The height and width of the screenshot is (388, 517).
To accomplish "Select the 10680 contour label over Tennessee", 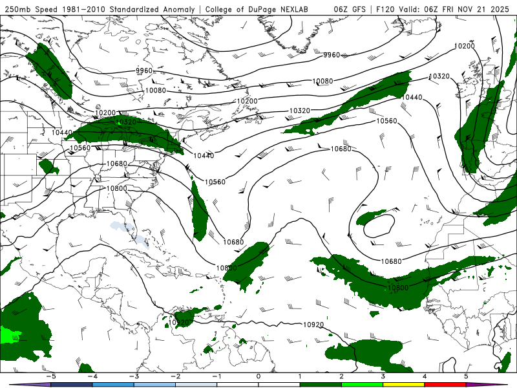I will 117,164.
